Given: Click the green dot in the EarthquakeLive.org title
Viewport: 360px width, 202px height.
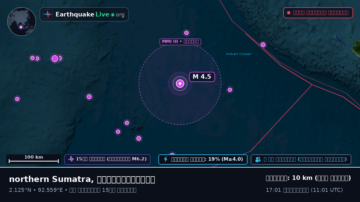Looking at the screenshot, I should coord(112,15).
